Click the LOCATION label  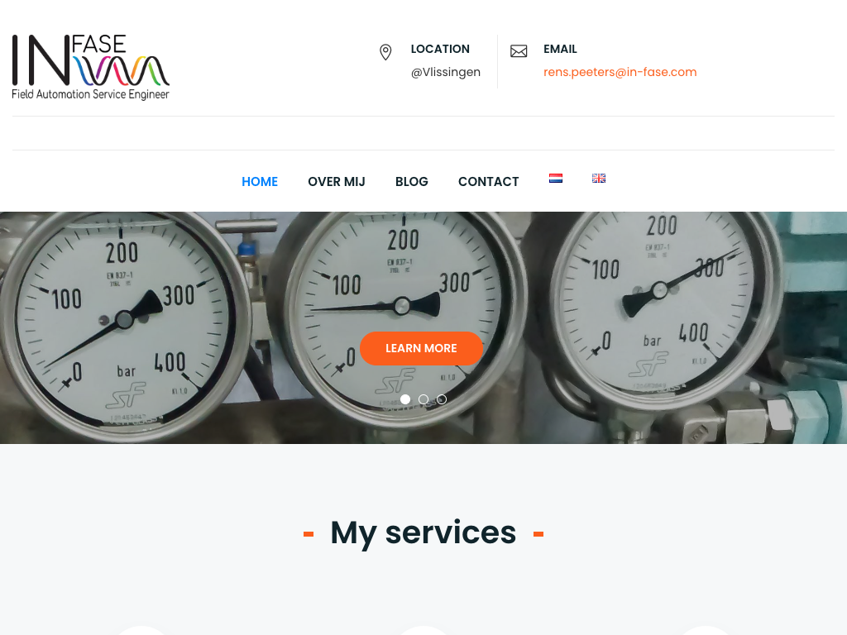point(440,49)
